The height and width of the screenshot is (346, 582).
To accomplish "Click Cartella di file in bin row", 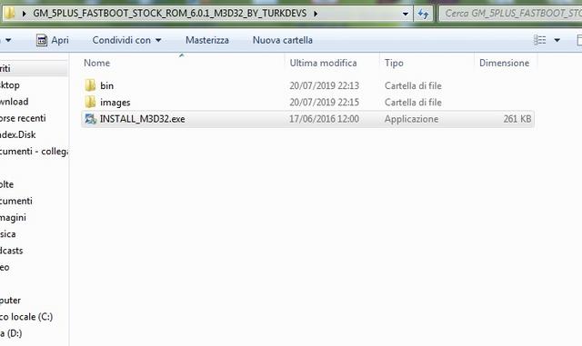I will click(413, 85).
